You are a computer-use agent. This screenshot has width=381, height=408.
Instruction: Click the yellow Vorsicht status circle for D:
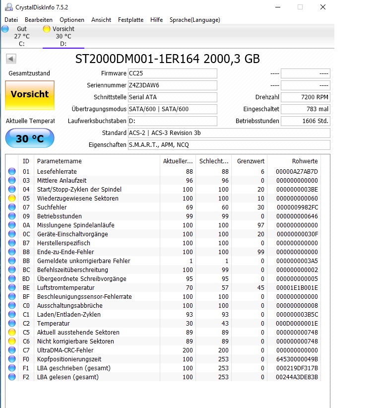pos(47,29)
